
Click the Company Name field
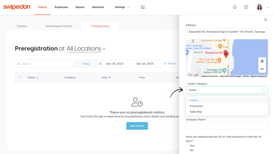(227, 126)
